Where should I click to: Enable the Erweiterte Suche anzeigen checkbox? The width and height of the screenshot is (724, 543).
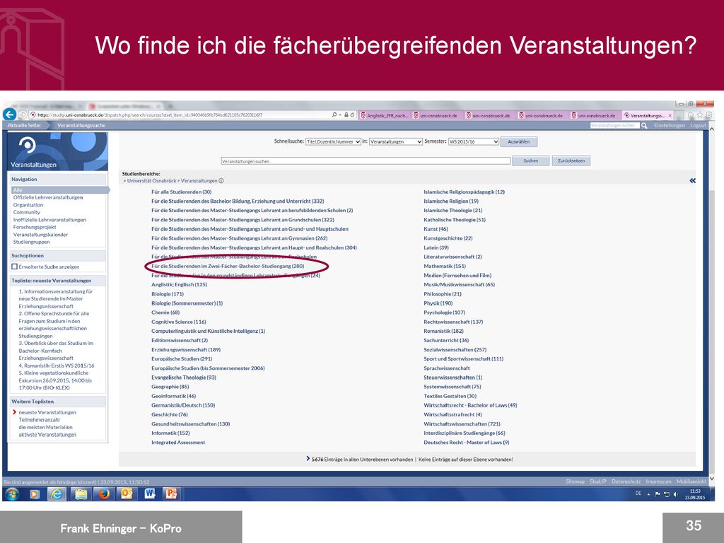point(15,267)
